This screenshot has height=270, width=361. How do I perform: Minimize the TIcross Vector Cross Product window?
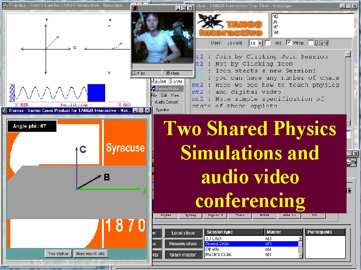click(135, 111)
